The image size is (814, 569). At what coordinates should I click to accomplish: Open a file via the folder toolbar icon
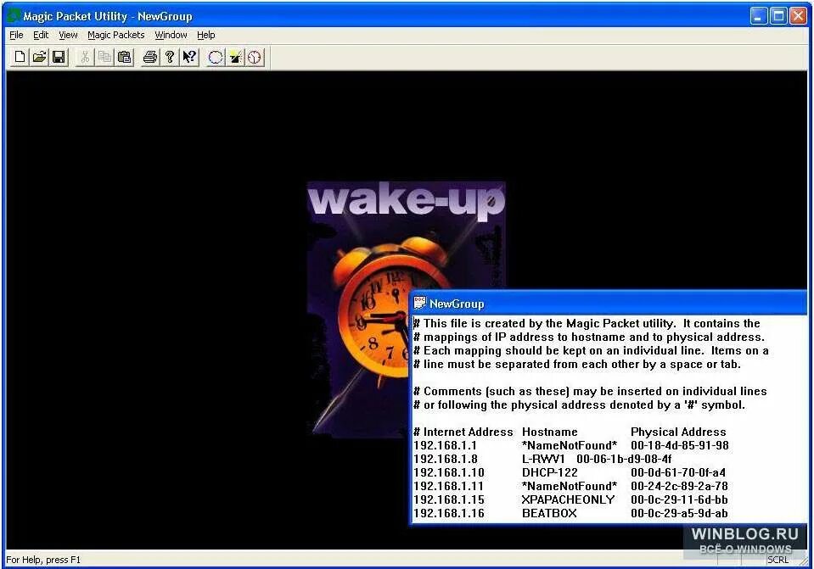[x=39, y=57]
